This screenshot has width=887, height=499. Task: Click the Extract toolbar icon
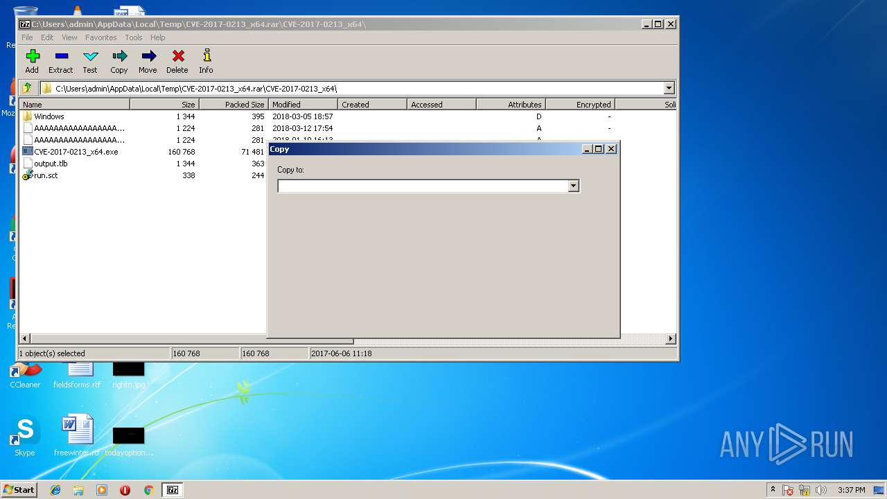(x=61, y=61)
